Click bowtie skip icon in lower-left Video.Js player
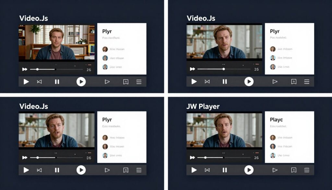Screen dimensions: 332x190 pos(39,170)
